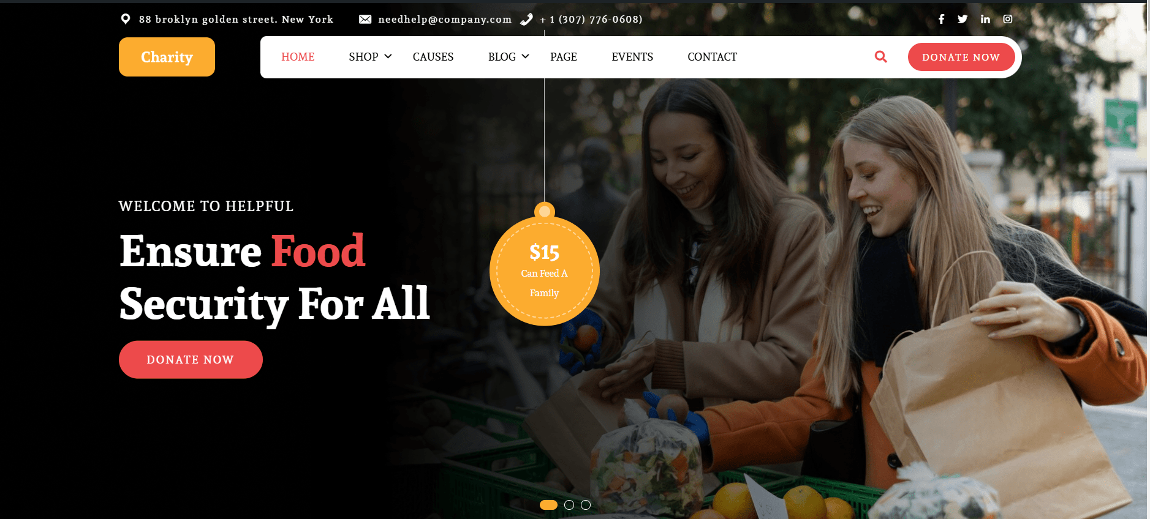
Task: Open the Instagram social icon
Action: (x=1007, y=19)
